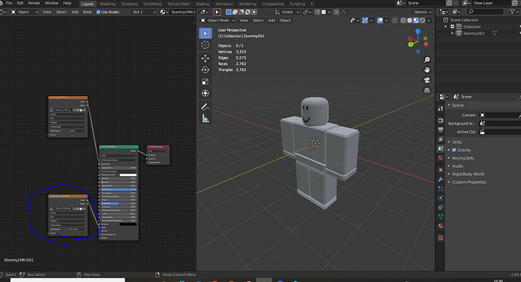Click the Camera field in Scene properties
Screen dimensions: 521x282
[x=500, y=115]
